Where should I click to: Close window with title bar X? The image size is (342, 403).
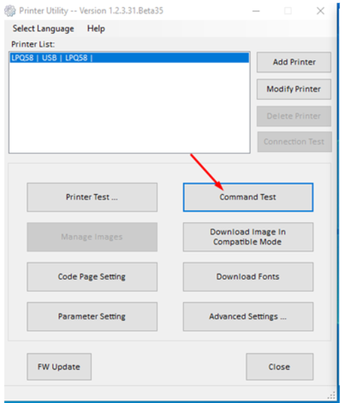321,11
